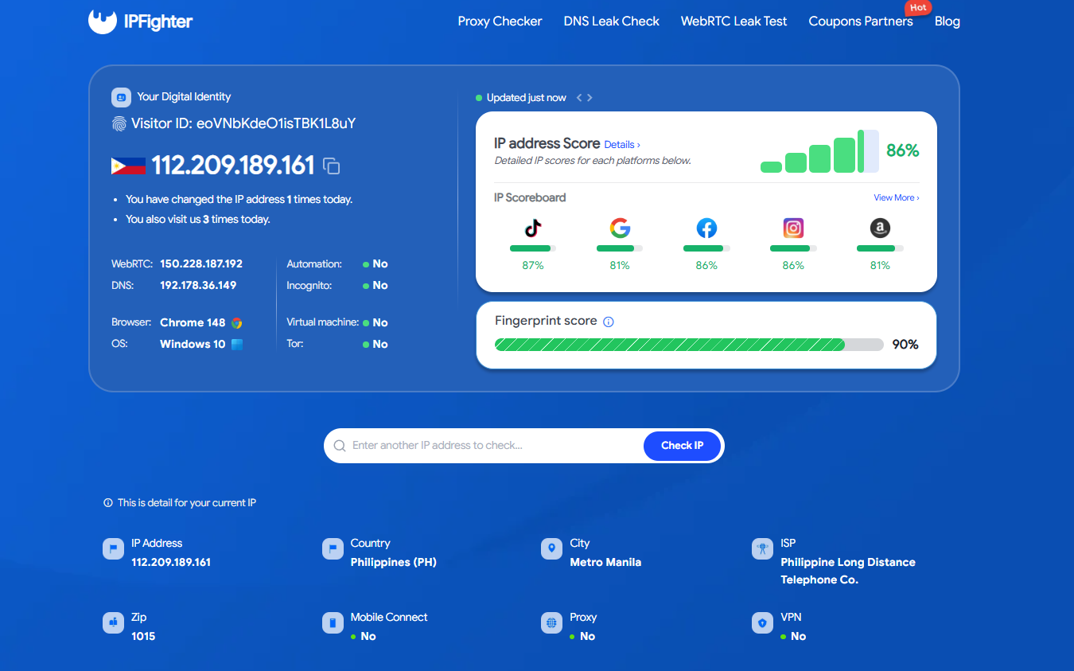The width and height of the screenshot is (1074, 671).
Task: Click the Updated just now status text
Action: (527, 98)
